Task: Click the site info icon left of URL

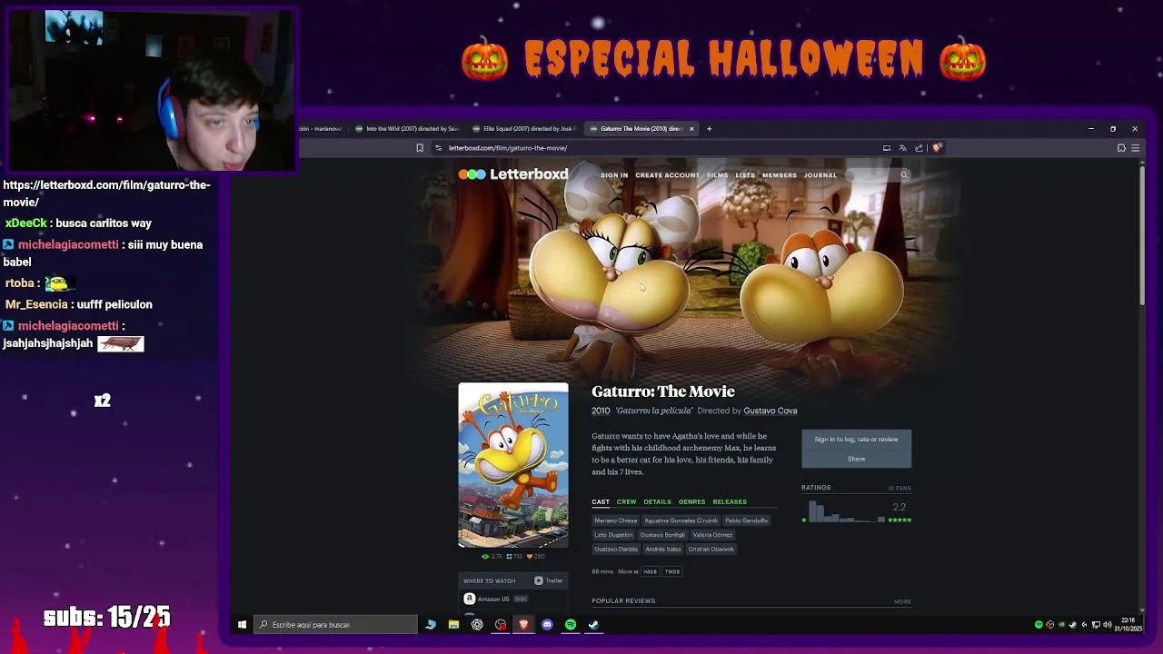Action: point(438,148)
